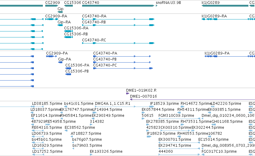This screenshot has height=156, width=255.
Task: Click EST RE64310.5prime
Action: [x=47, y=128]
